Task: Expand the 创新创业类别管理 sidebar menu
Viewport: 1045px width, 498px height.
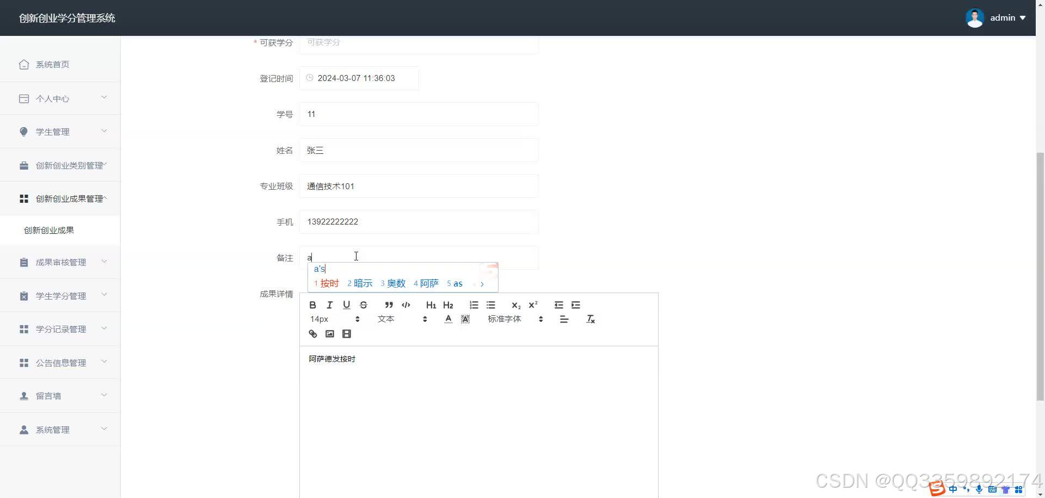Action: [x=60, y=165]
